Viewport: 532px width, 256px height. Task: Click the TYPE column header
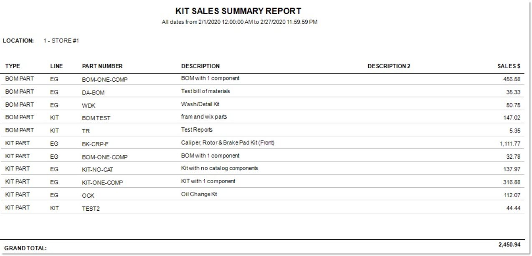13,66
